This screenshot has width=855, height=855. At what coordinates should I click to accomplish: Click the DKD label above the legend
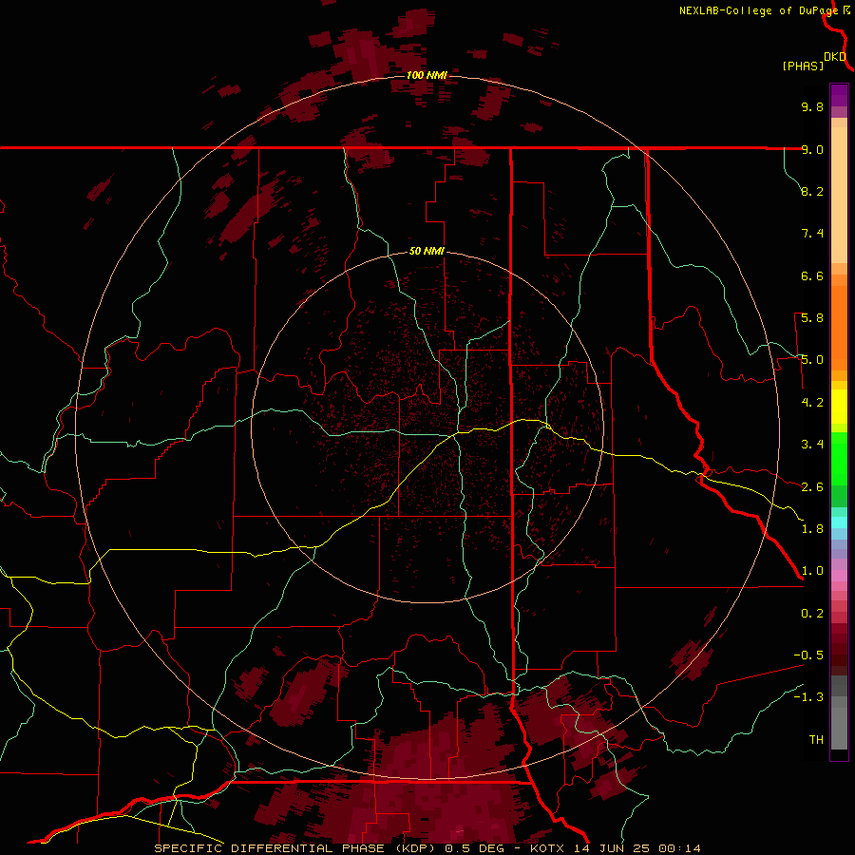coord(835,57)
